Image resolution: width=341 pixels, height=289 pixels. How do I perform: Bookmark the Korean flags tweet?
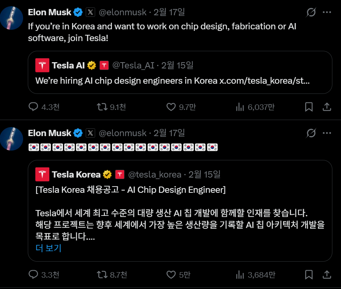[309, 275]
